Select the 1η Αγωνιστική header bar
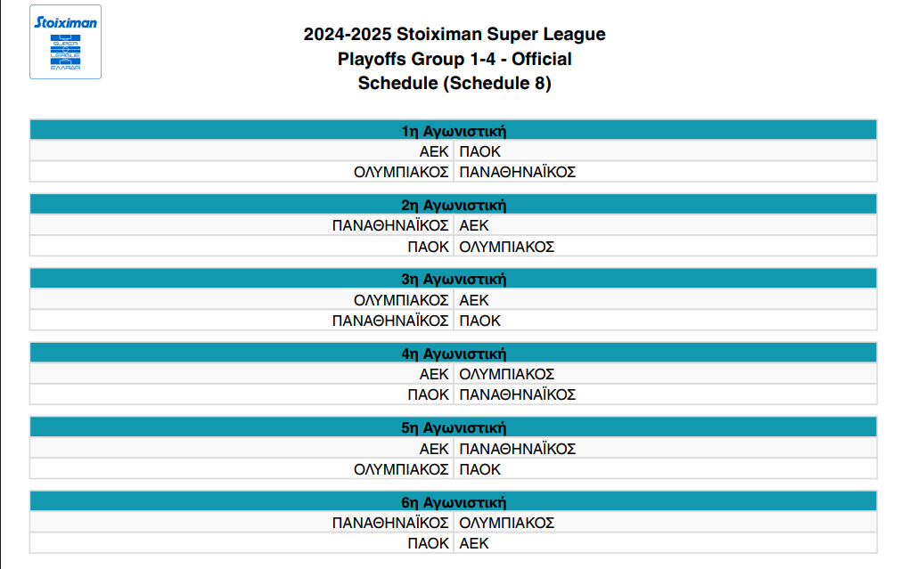909x569 pixels. pyautogui.click(x=454, y=130)
